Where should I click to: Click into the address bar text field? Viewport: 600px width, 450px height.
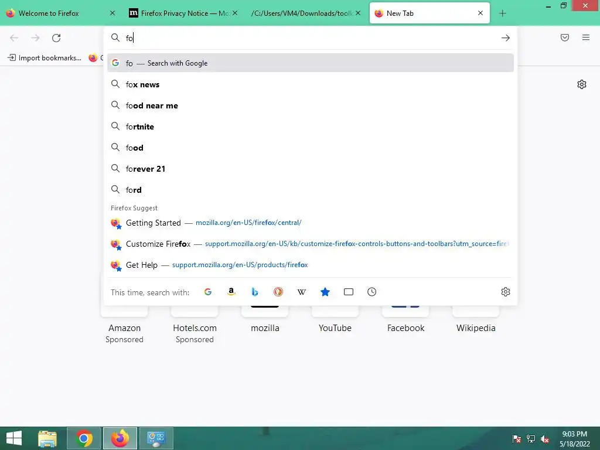coord(310,38)
